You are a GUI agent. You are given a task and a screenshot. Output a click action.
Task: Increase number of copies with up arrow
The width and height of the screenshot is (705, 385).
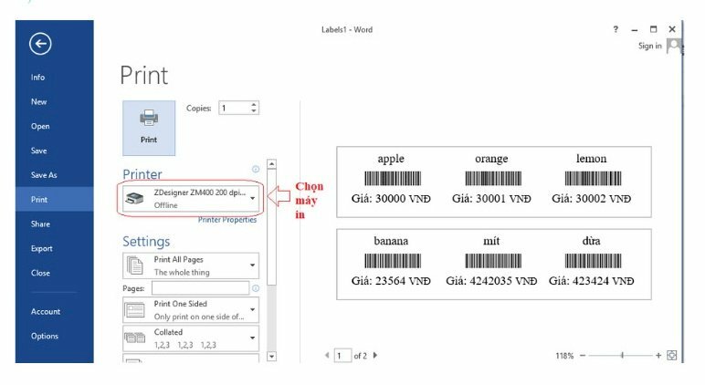click(254, 105)
